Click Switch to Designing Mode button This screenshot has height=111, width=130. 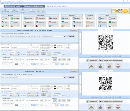[x=120, y=11]
